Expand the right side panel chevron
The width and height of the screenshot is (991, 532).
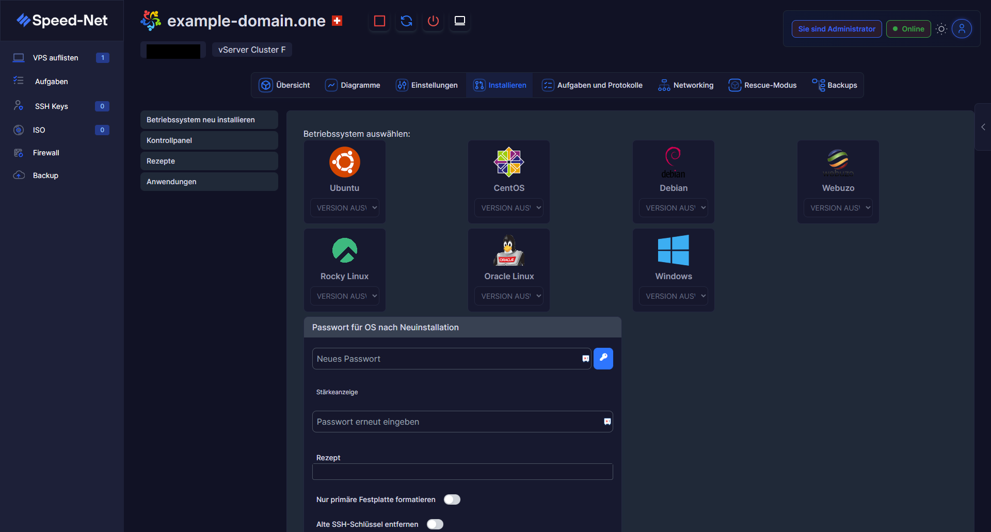coord(983,127)
